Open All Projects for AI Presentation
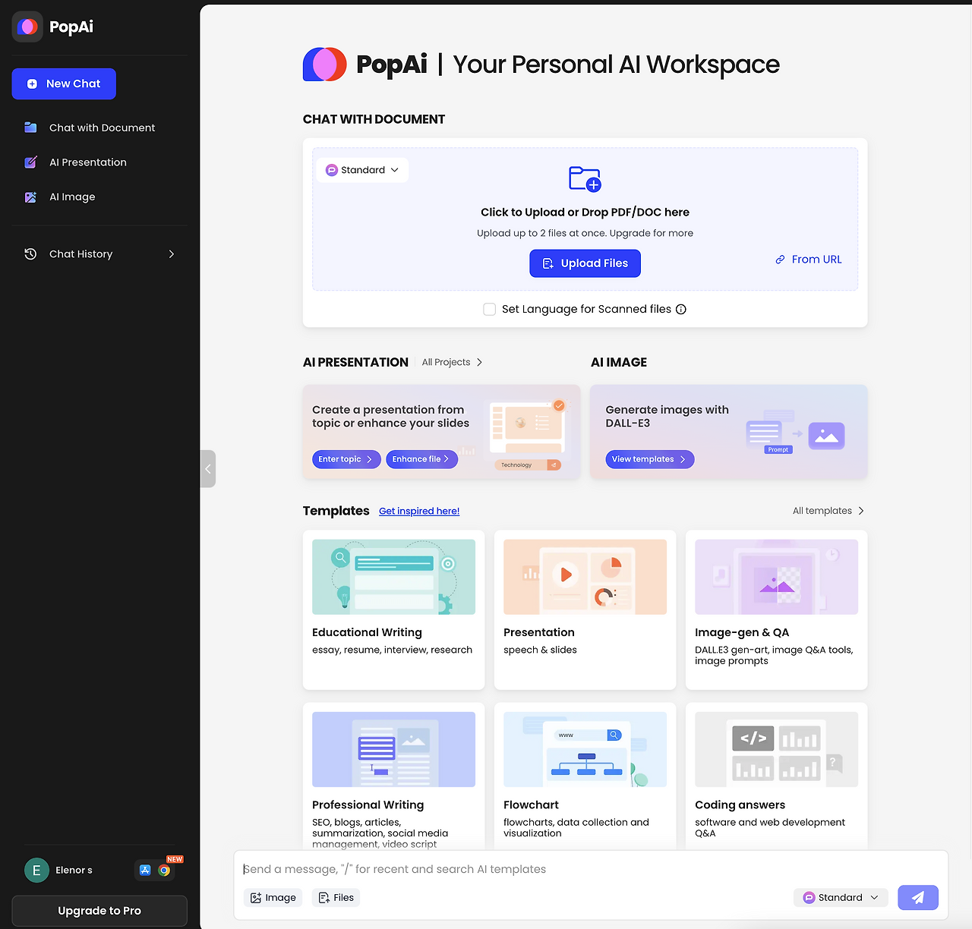The height and width of the screenshot is (929, 972). [452, 363]
